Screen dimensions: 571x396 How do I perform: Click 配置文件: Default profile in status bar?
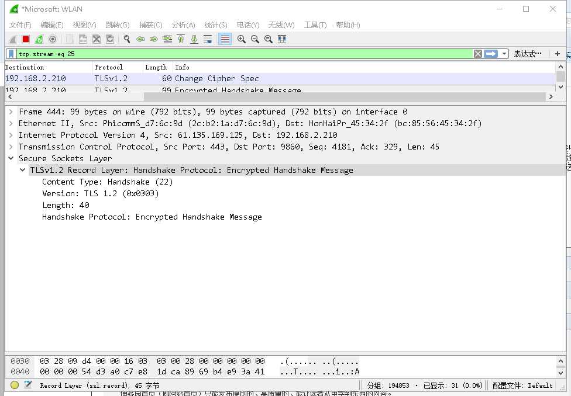(522, 385)
